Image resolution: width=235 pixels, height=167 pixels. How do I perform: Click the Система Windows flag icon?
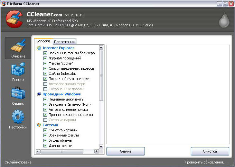tap(39, 125)
